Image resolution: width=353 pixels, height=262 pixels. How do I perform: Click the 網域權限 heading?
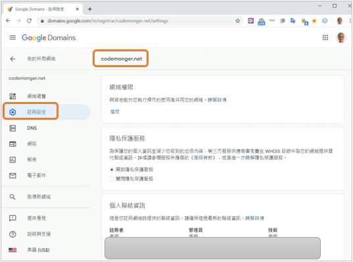(122, 87)
